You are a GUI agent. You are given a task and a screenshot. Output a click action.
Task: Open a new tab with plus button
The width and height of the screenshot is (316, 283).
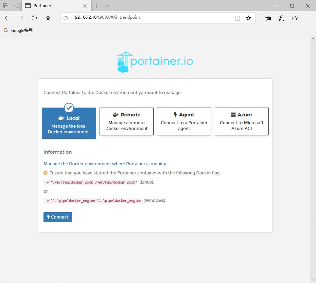click(96, 6)
